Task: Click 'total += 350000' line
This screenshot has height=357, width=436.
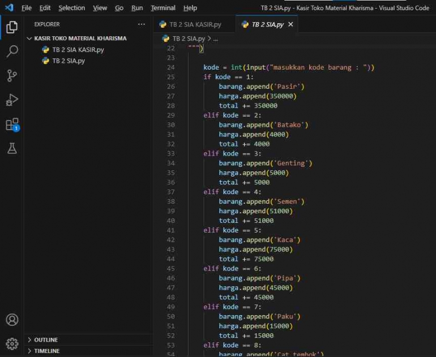Action: point(248,106)
